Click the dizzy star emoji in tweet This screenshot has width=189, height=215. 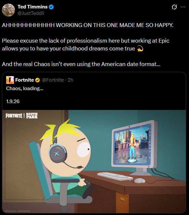[x=140, y=49]
